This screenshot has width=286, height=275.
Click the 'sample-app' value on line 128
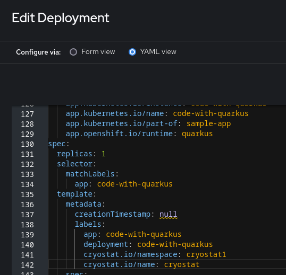point(208,123)
